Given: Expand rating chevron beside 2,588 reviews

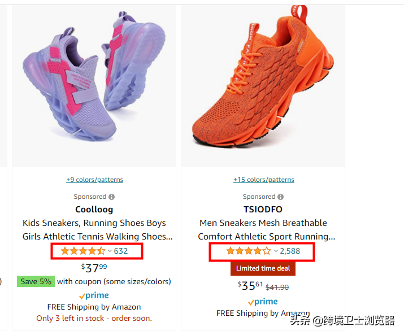Looking at the screenshot, I should pos(276,251).
